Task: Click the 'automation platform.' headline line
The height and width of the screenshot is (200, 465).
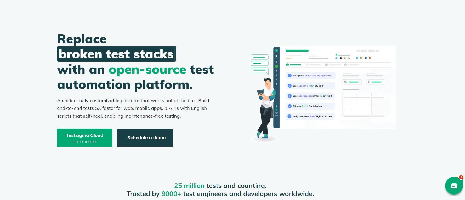Action: pyautogui.click(x=125, y=85)
